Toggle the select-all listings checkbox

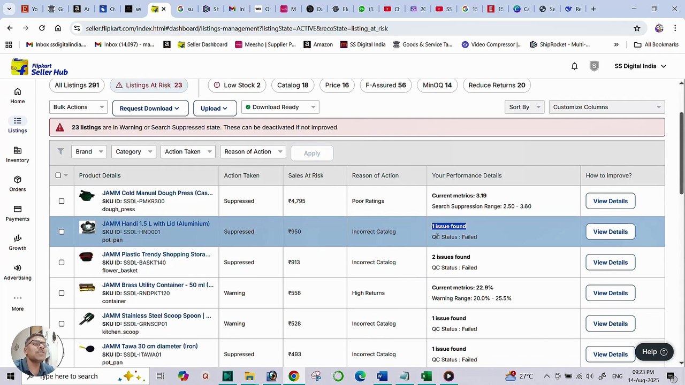(58, 175)
